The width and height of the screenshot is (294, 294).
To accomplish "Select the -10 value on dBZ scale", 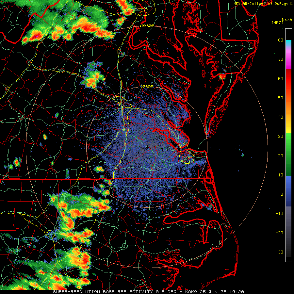I will (279, 213).
